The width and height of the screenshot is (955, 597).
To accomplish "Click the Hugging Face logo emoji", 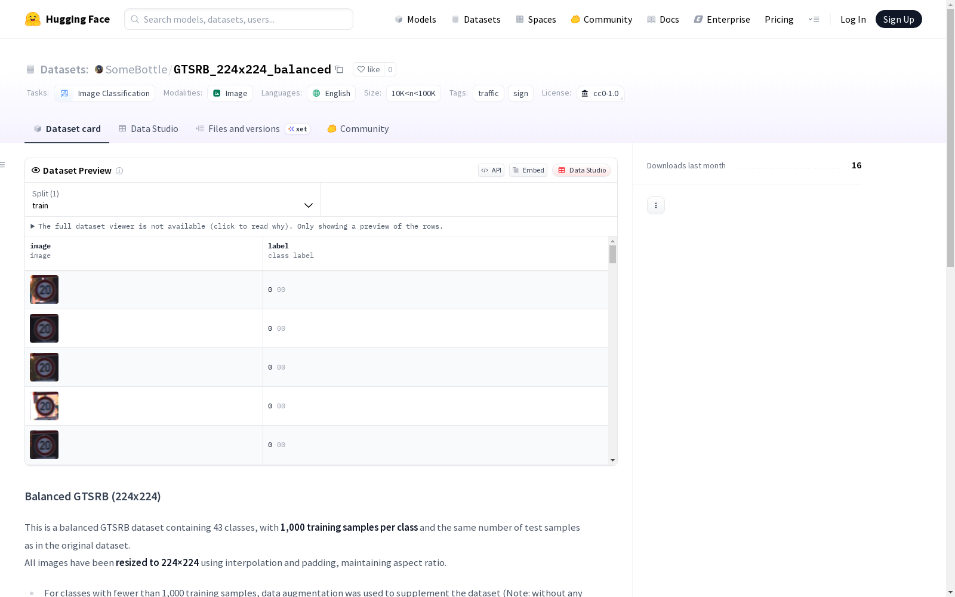I will point(33,19).
